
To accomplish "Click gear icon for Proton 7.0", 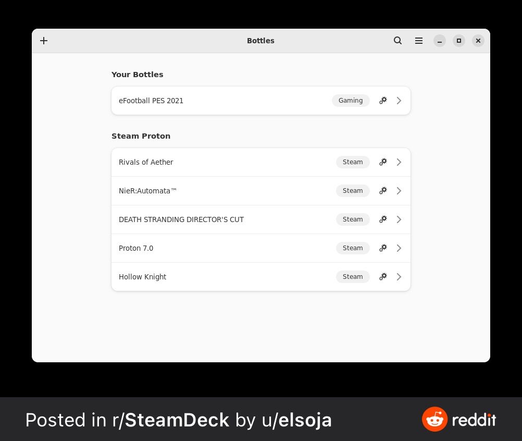I will (383, 248).
